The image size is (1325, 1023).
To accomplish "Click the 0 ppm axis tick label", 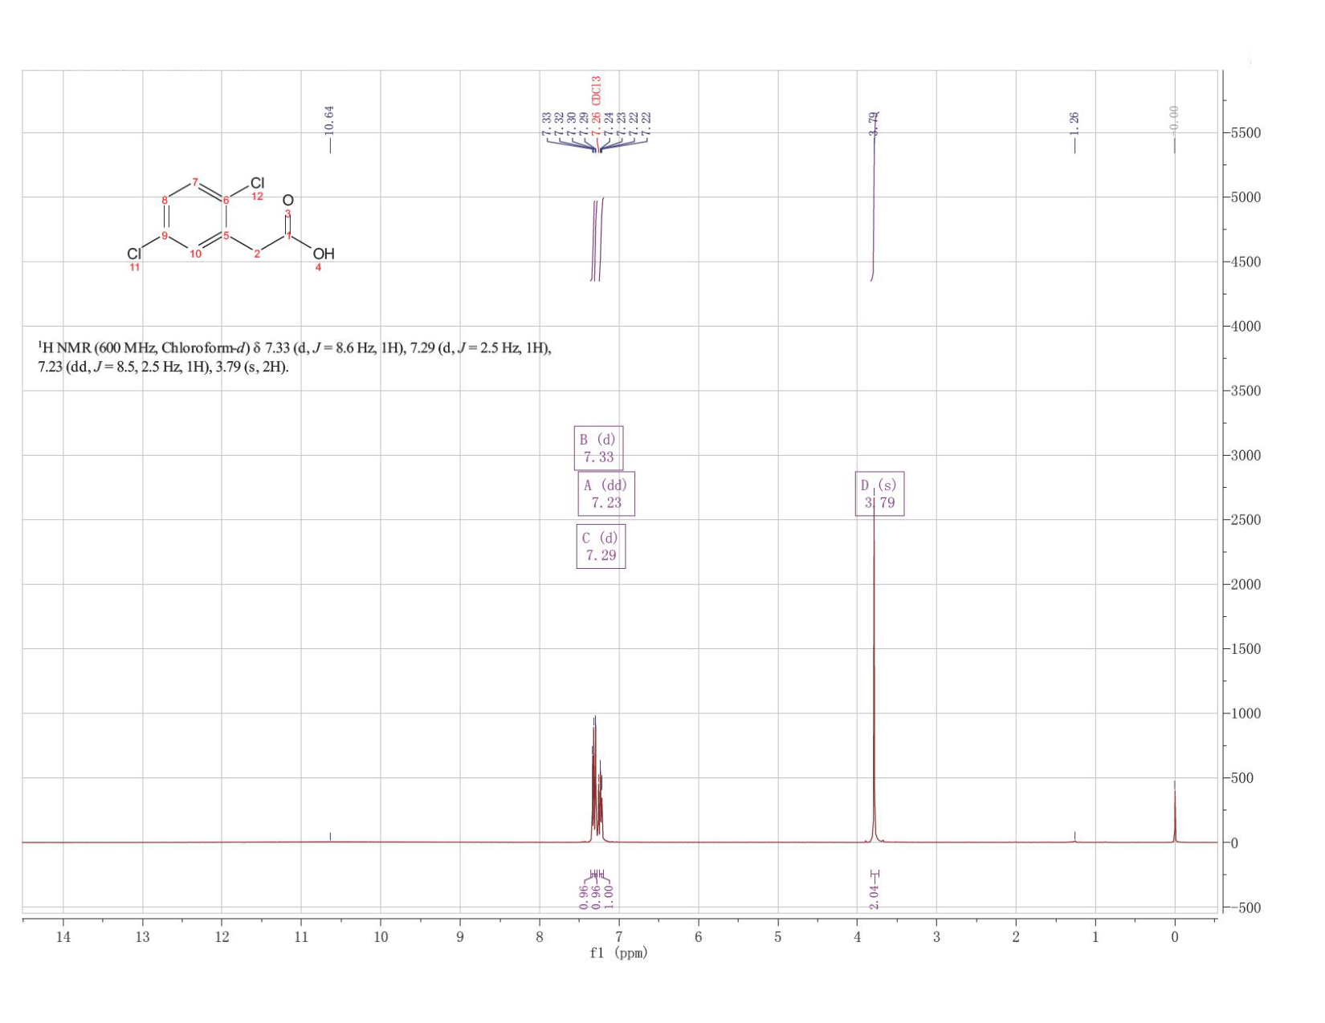I will click(x=1174, y=936).
